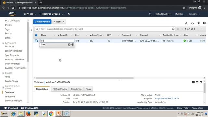This screenshot has height=117, width=208.
Task: Open the pin shortcuts icon in navbar
Action: coord(69,14)
